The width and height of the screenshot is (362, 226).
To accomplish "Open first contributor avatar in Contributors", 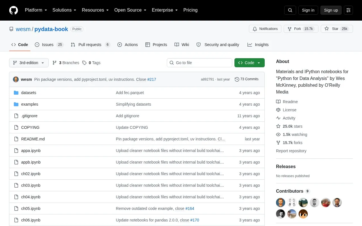I will pyautogui.click(x=281, y=203).
